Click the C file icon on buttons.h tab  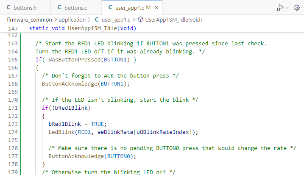(8, 7)
